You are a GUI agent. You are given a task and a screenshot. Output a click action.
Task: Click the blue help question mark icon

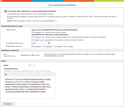5,11
